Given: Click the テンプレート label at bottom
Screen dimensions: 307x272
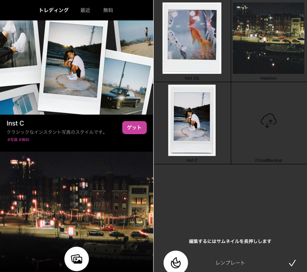Looking at the screenshot, I should pos(230,263).
